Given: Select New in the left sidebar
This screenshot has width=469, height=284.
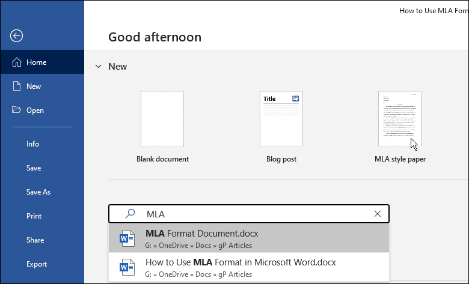Looking at the screenshot, I should pyautogui.click(x=42, y=86).
